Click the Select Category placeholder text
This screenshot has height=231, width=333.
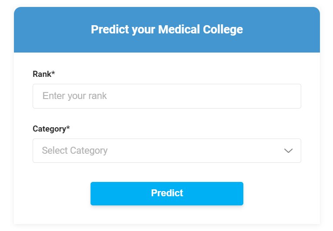coord(75,151)
